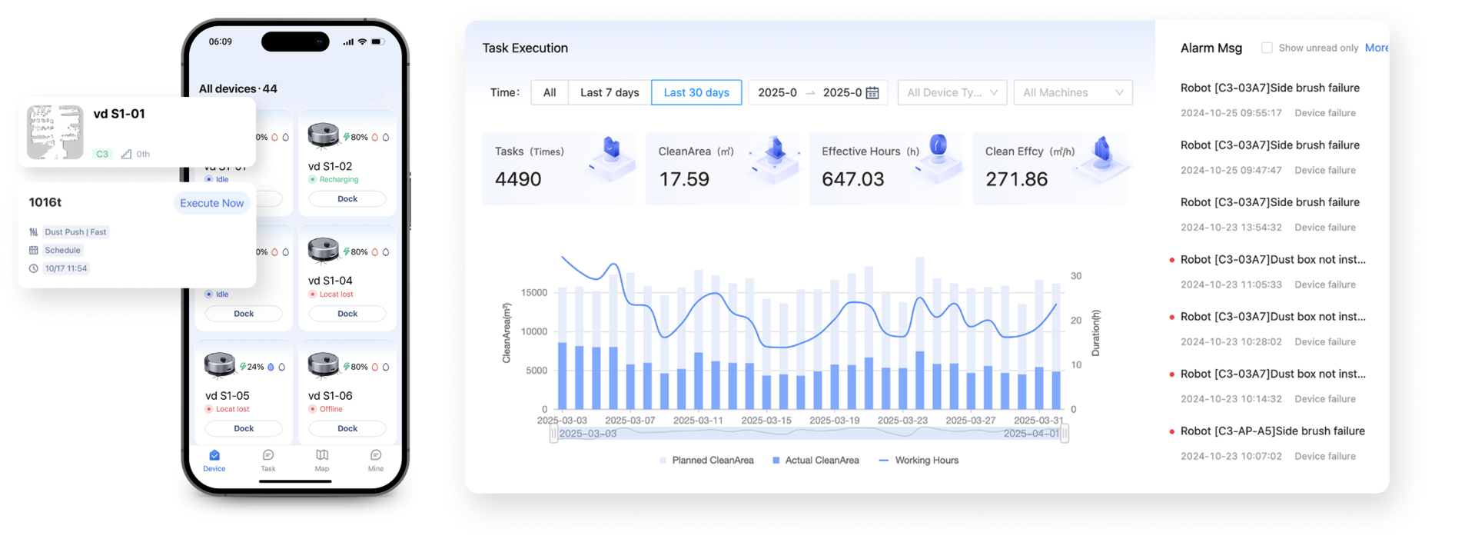Click the calendar icon in date range field
This screenshot has height=539, width=1475.
[x=872, y=92]
